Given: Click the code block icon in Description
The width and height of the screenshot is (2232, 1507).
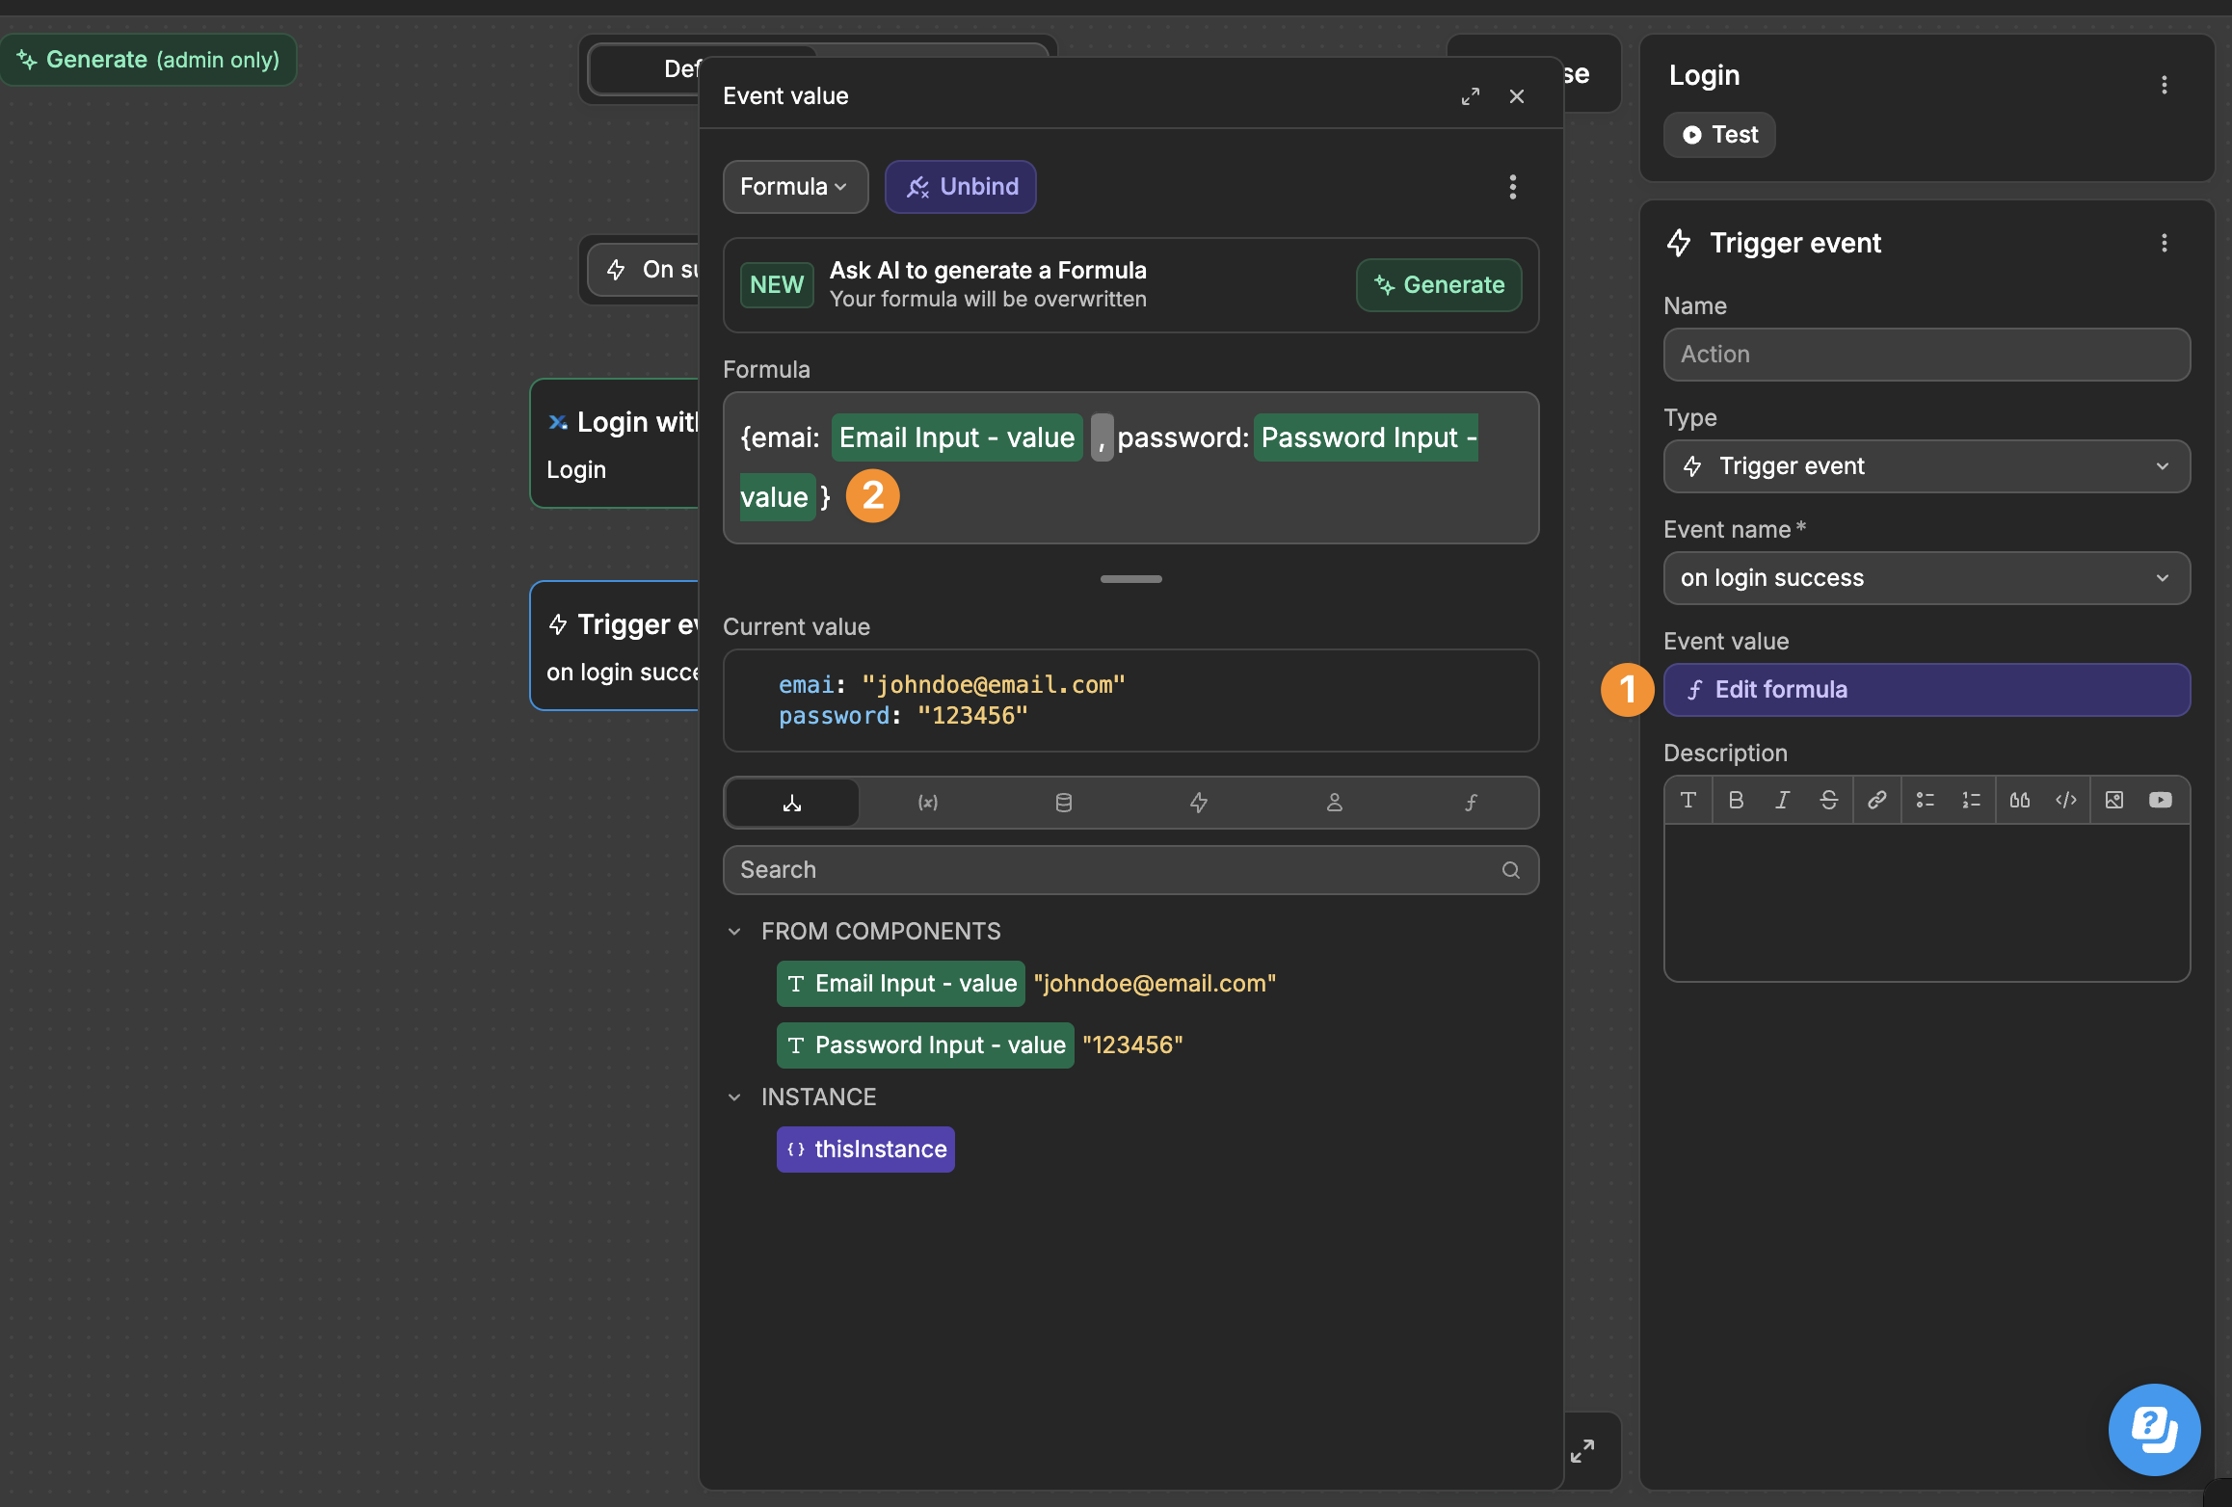Looking at the screenshot, I should click(x=2065, y=800).
